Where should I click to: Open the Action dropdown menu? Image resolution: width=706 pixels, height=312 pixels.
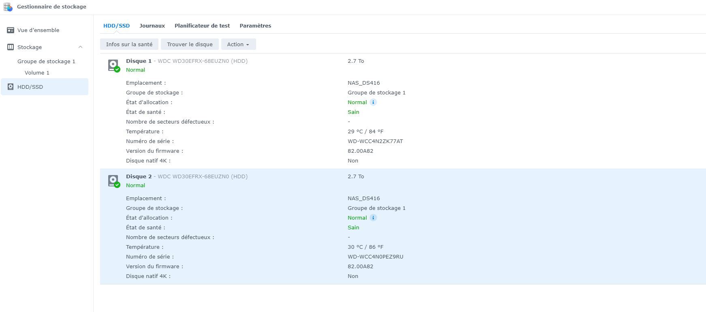238,45
